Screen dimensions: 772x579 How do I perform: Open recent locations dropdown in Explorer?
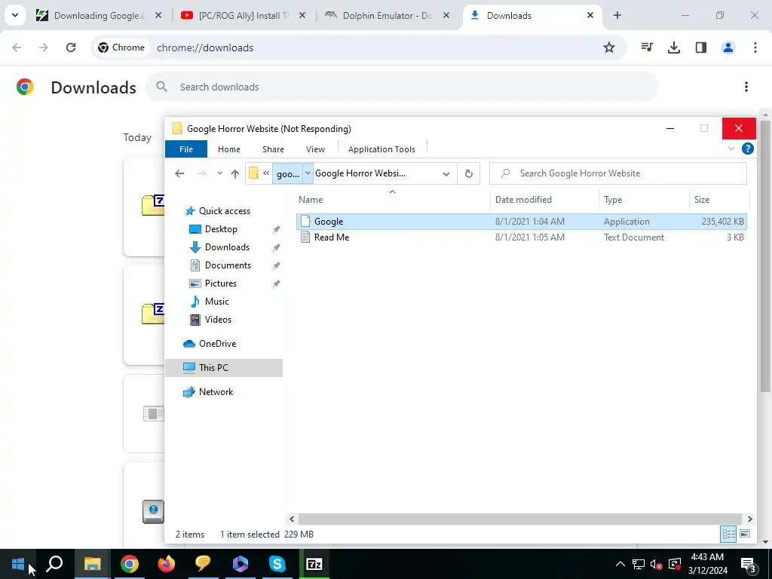[x=219, y=173]
